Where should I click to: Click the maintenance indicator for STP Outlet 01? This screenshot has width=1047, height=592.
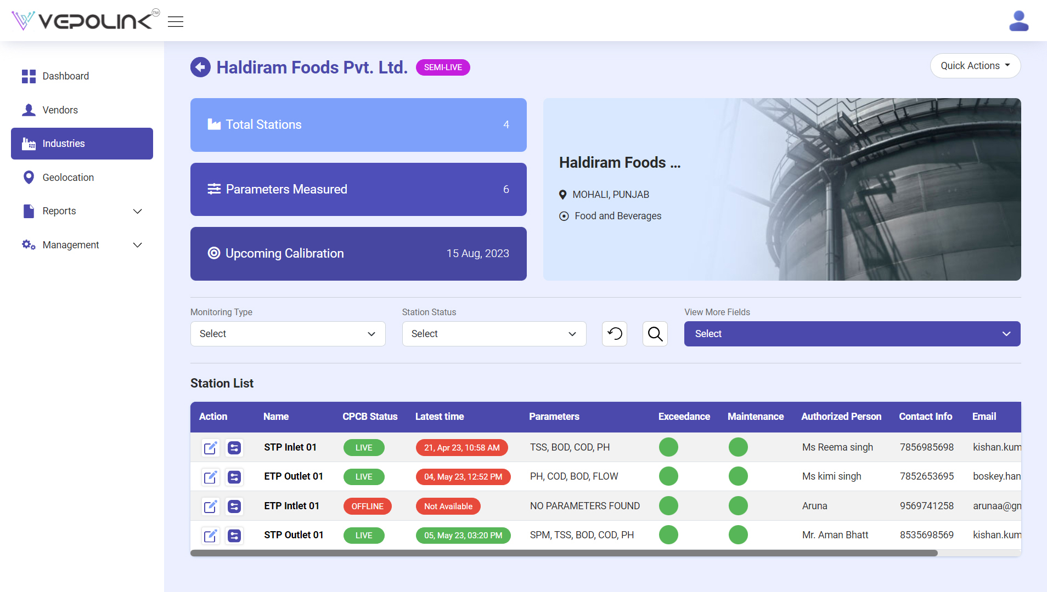(738, 535)
